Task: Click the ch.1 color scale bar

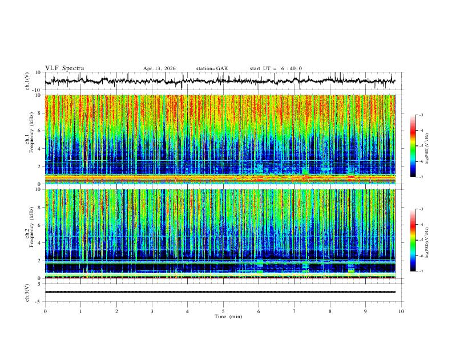Action: click(x=413, y=146)
